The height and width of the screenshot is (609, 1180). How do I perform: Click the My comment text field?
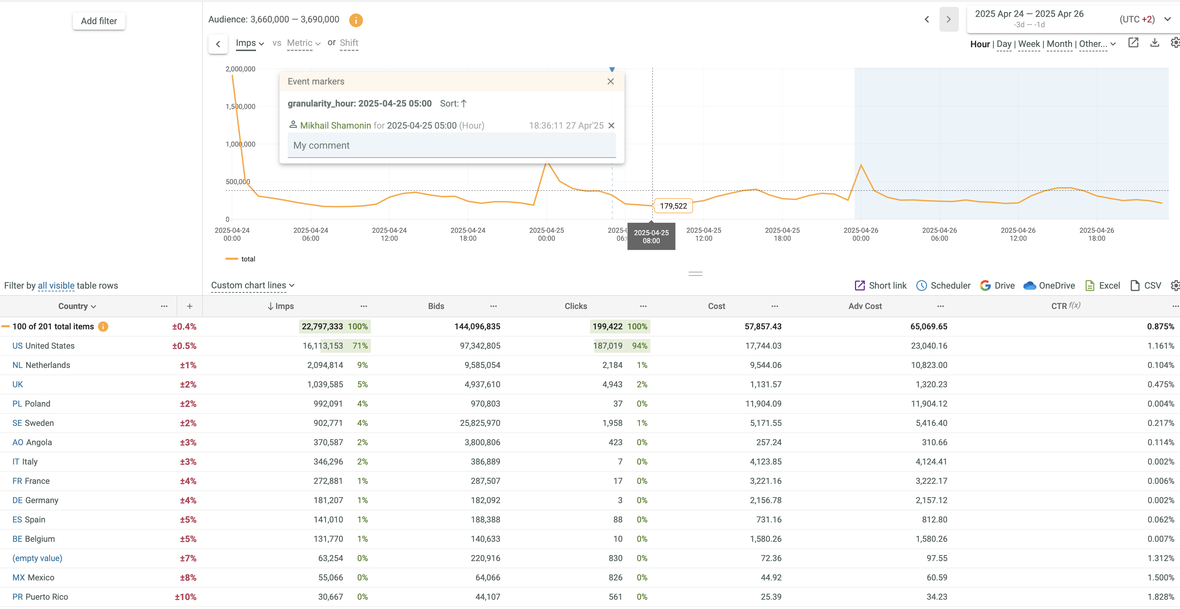click(451, 146)
